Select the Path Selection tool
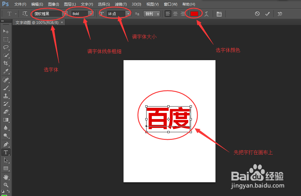Image resolution: width=301 pixels, height=196 pixels. (6, 160)
